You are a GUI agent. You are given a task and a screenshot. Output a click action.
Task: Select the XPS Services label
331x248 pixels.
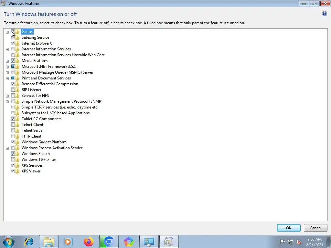pos(32,165)
